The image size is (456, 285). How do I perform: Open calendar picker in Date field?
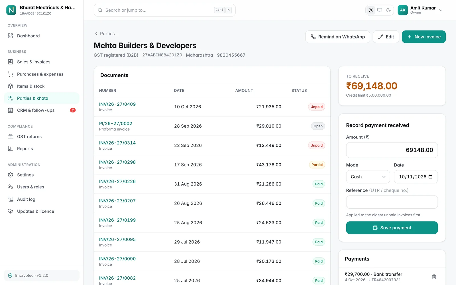pos(430,177)
